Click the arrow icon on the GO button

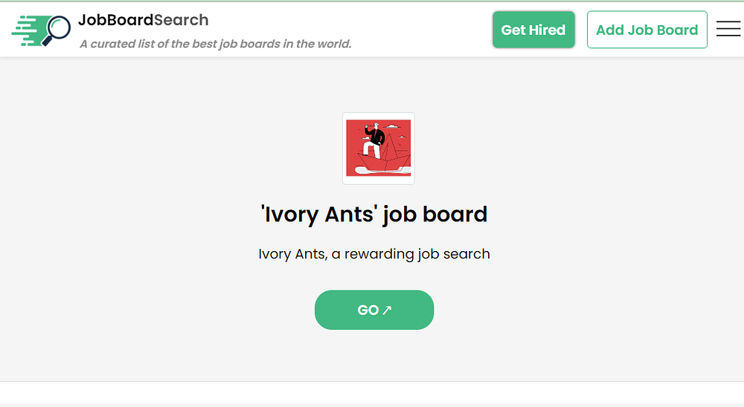[387, 310]
